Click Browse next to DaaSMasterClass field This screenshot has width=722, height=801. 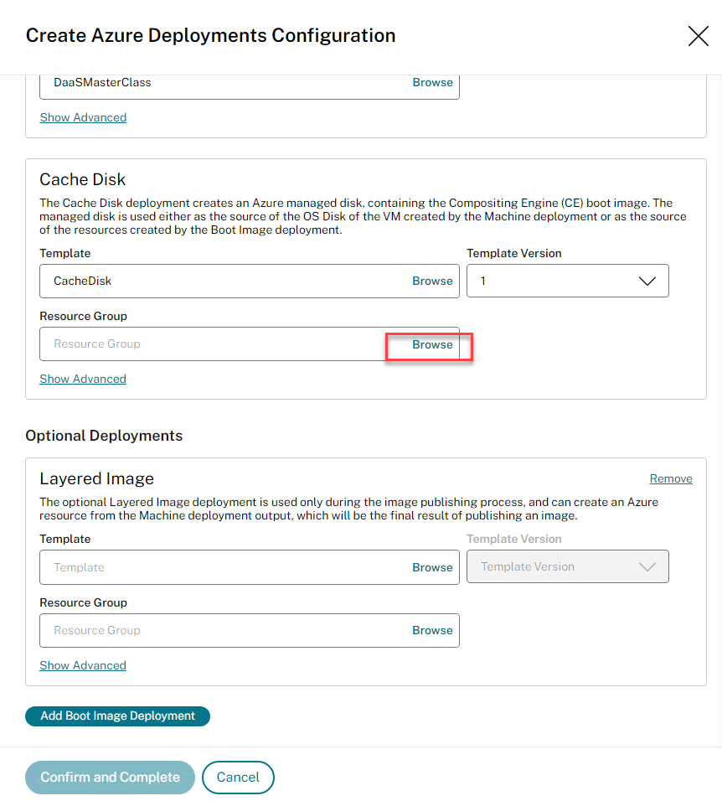tap(432, 82)
